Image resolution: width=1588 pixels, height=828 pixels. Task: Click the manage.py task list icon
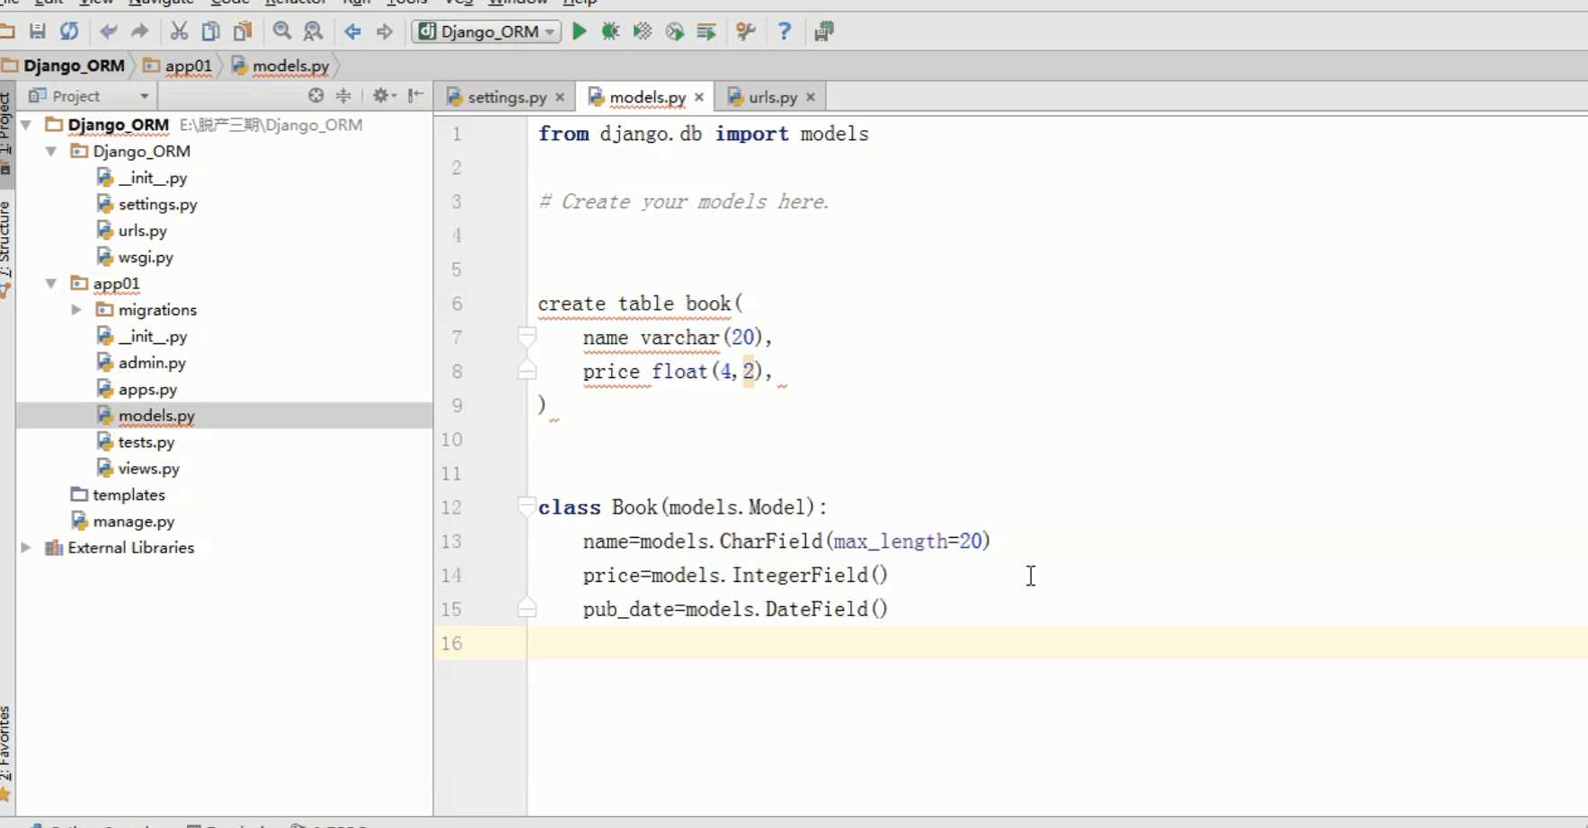[x=706, y=31]
